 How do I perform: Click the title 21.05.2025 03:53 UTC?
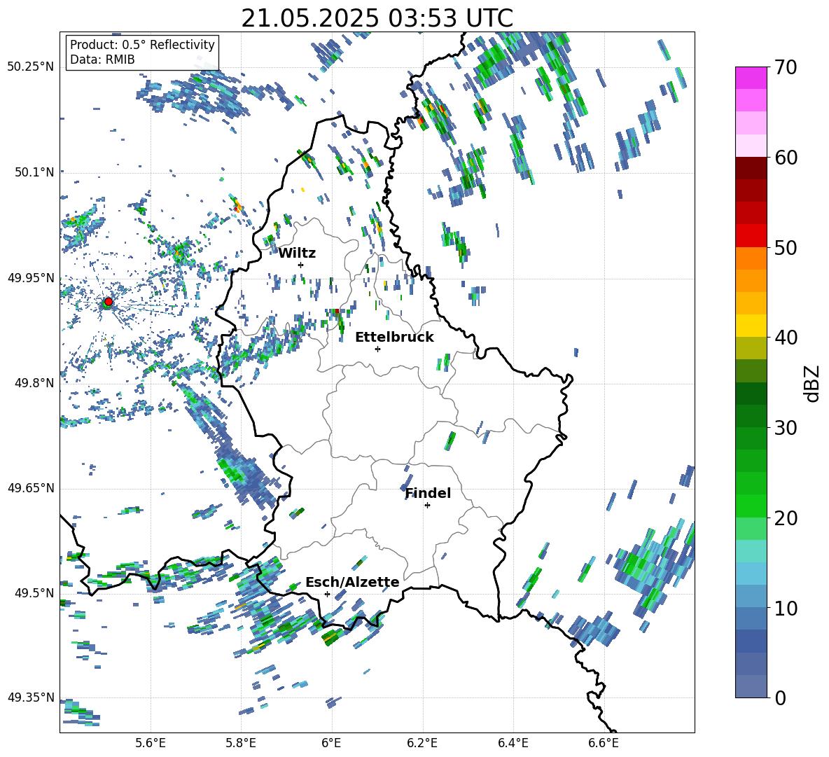point(377,18)
